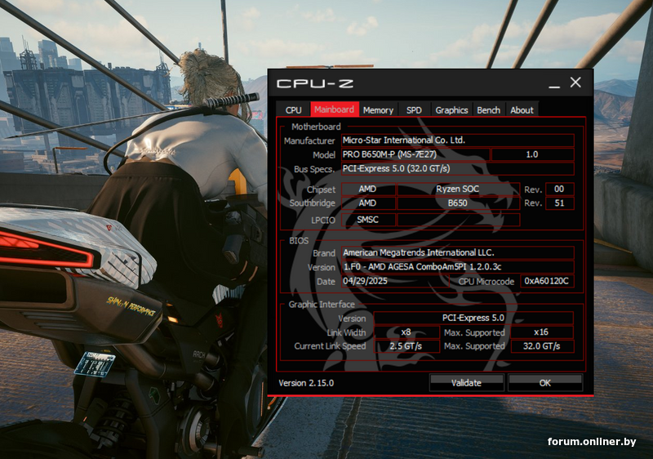The height and width of the screenshot is (459, 653).
Task: Click the Validate button
Action: tap(466, 383)
